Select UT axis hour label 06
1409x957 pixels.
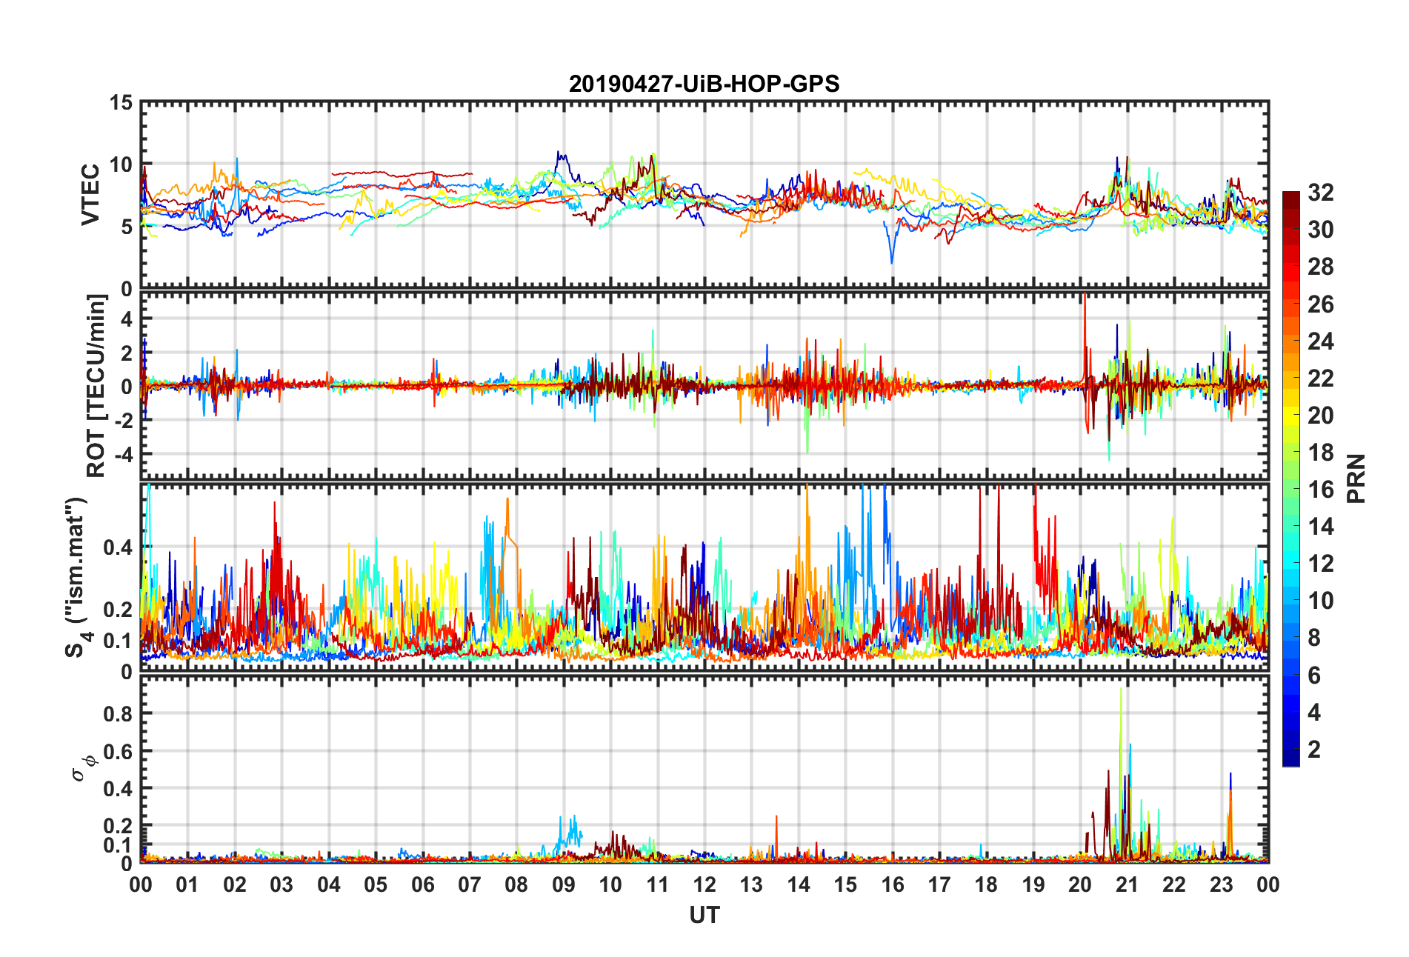(x=423, y=884)
